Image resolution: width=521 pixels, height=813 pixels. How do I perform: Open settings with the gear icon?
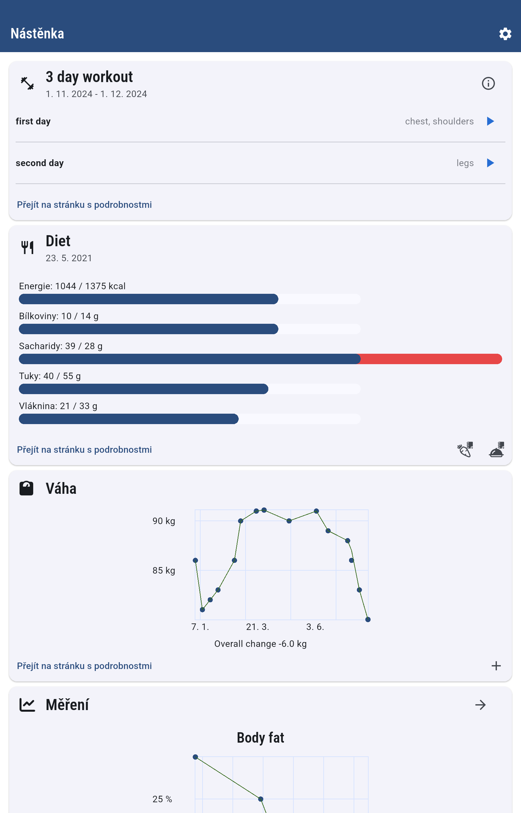(505, 34)
